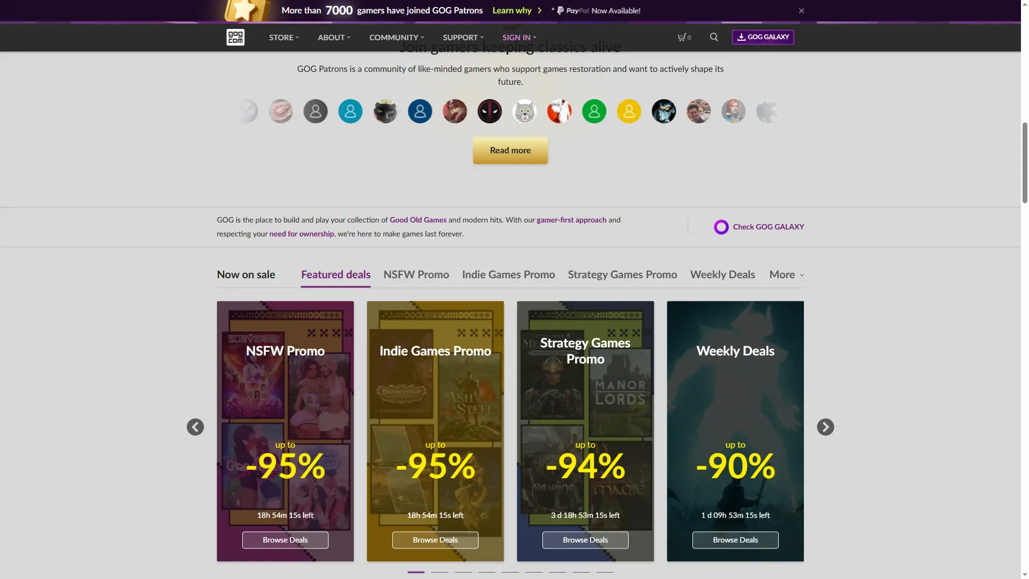
Task: Select the Indie Games Promo tab
Action: coord(508,274)
